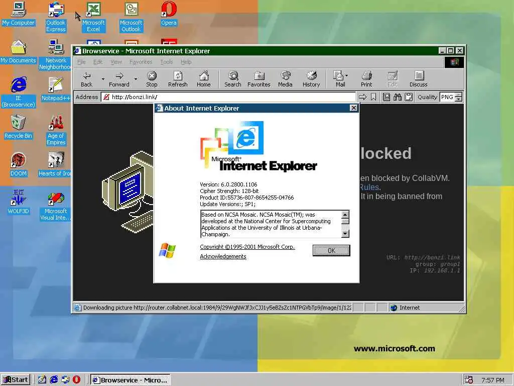
Task: Click the Show Desktop quick launch icon
Action: coord(42,379)
